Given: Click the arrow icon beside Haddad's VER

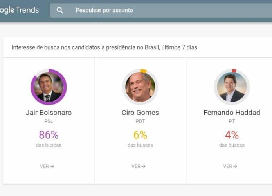Looking at the screenshot, I should coord(235,166).
